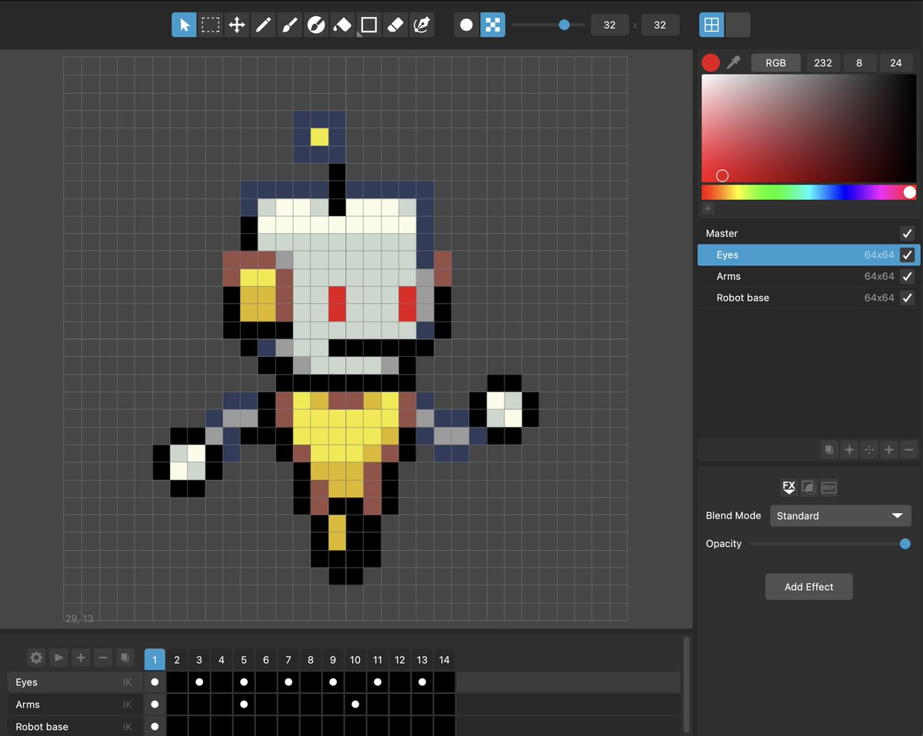Image resolution: width=923 pixels, height=736 pixels.
Task: Select the Paint Bucket fill tool
Action: point(342,25)
